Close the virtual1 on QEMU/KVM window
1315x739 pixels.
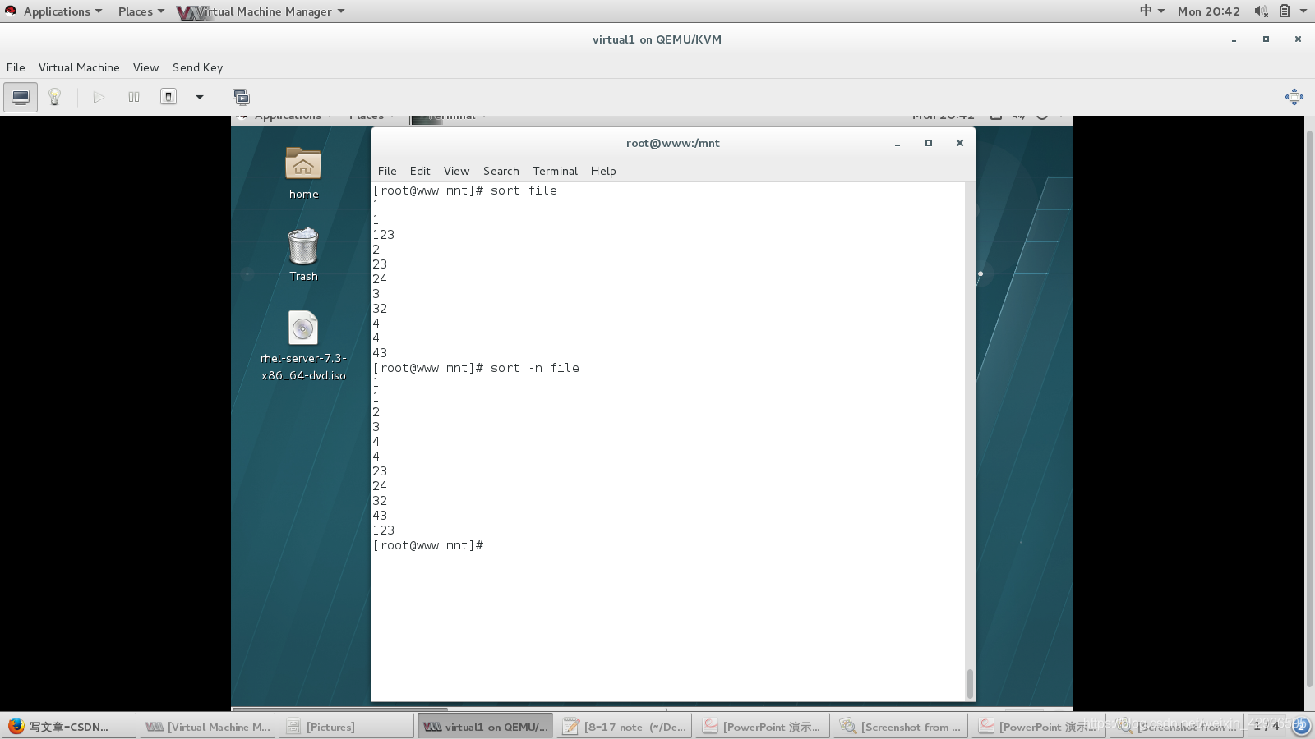coord(1298,39)
